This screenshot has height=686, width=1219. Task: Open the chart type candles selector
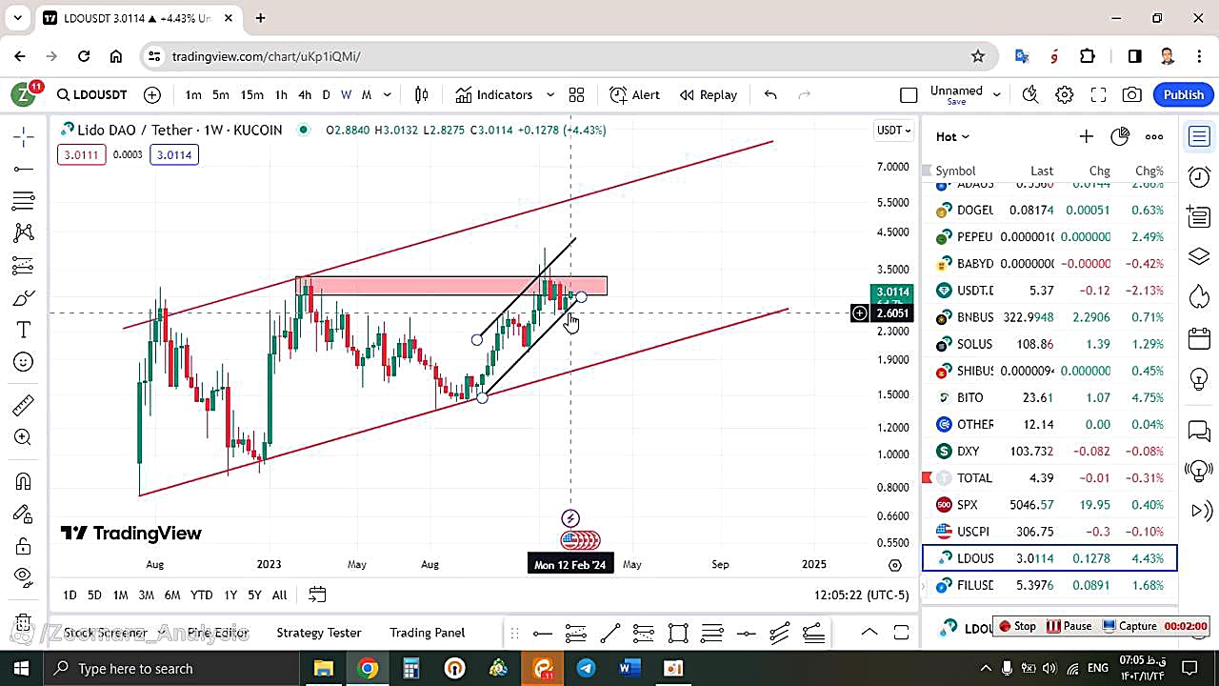422,94
